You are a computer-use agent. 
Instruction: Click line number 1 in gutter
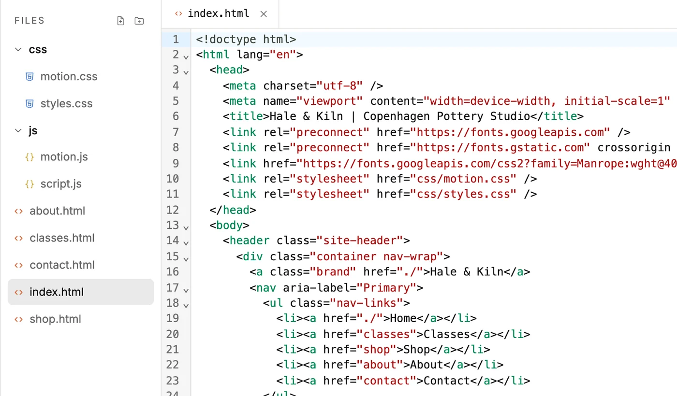176,39
